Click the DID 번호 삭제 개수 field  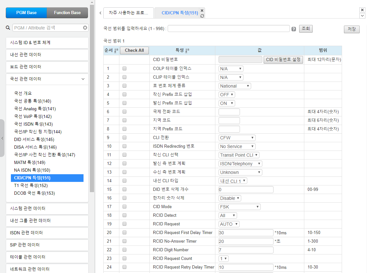246,190
